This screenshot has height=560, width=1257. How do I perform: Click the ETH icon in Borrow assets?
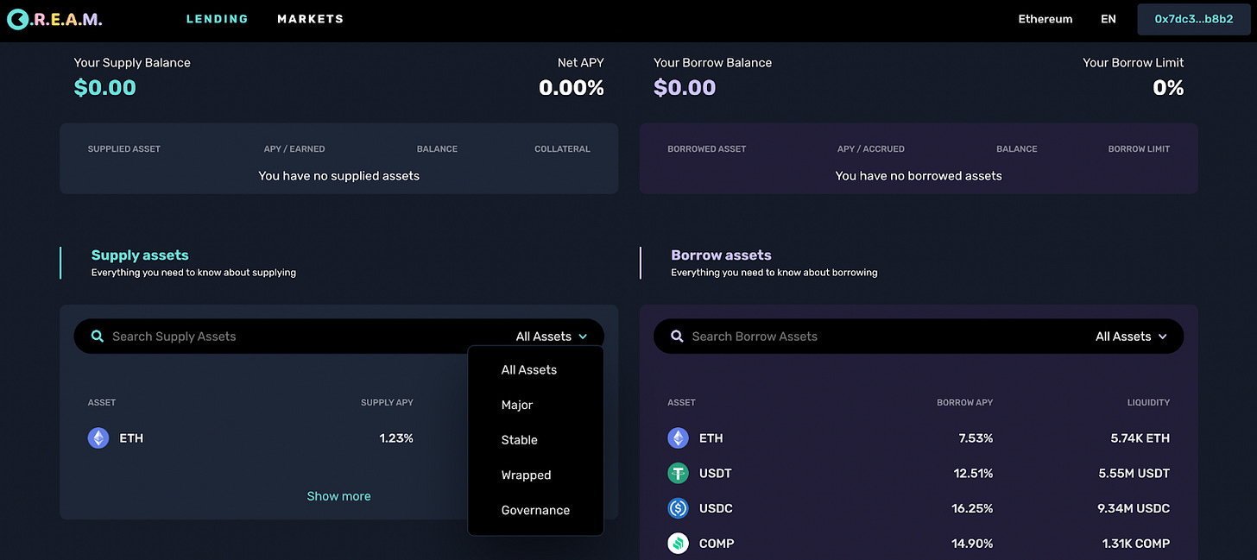tap(679, 438)
